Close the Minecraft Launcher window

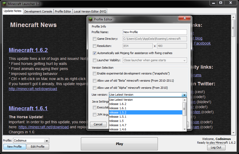pos(231,3)
